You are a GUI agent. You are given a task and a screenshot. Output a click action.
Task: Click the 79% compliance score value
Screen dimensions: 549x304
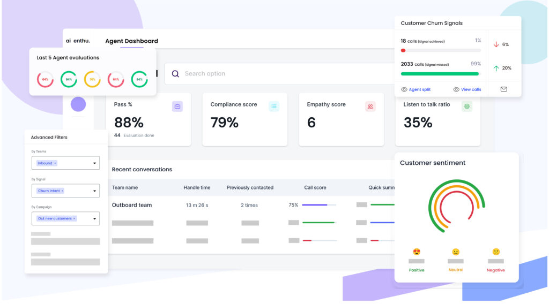coord(225,123)
